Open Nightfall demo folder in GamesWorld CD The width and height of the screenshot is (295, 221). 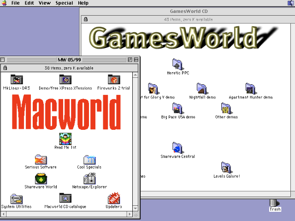202,88
